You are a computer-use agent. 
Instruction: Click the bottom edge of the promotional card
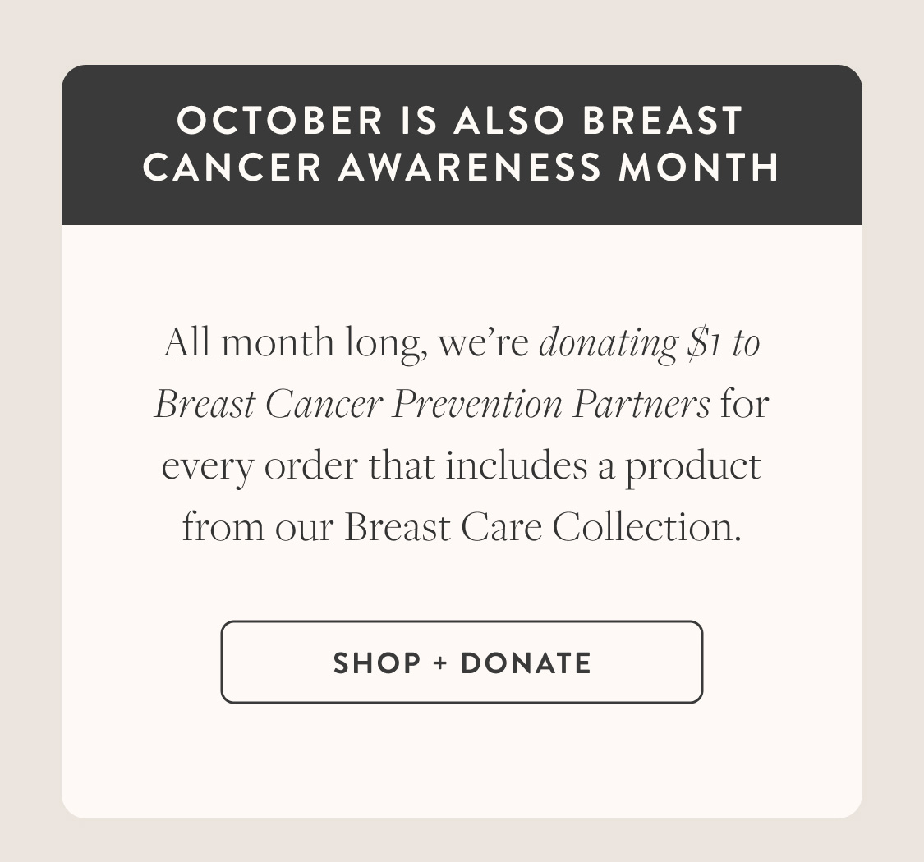point(462,816)
